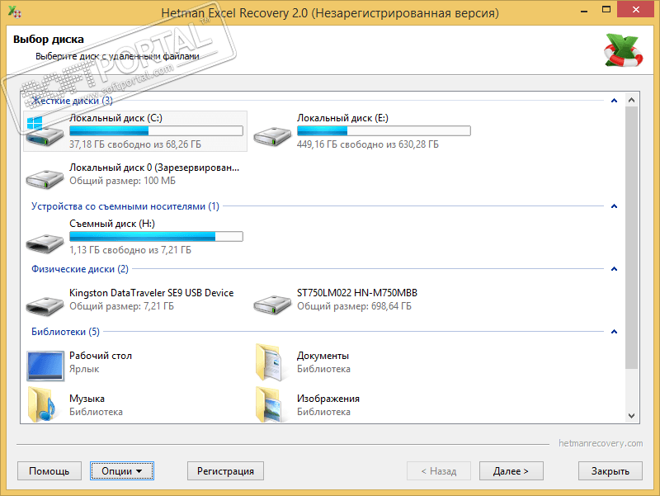Click the E: drive usage bar
The width and height of the screenshot is (660, 496).
tap(384, 131)
